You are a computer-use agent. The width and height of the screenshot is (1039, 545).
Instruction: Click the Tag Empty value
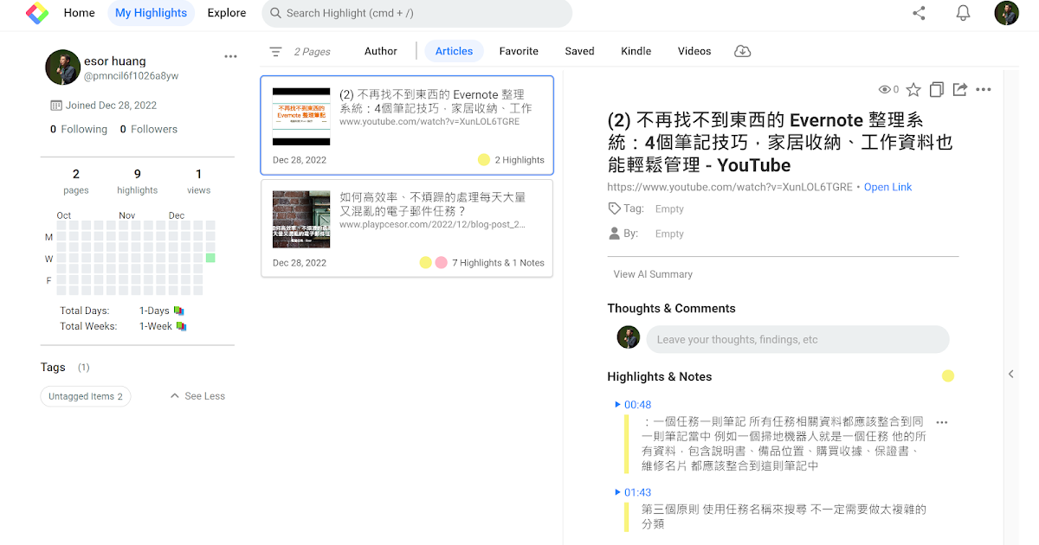[x=669, y=208]
